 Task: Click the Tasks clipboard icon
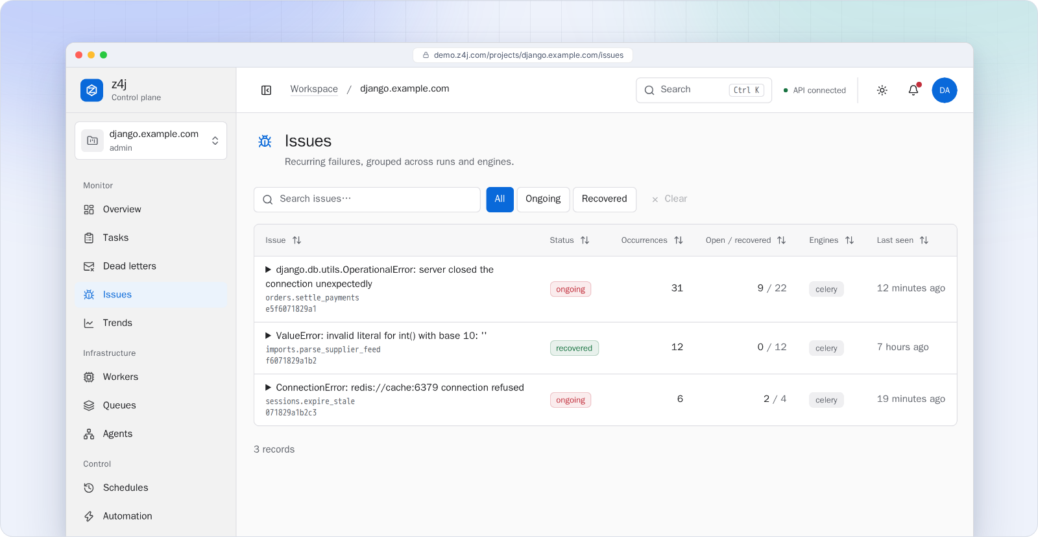(89, 238)
